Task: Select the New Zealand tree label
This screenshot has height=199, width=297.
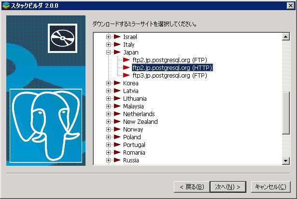Action: (141, 122)
